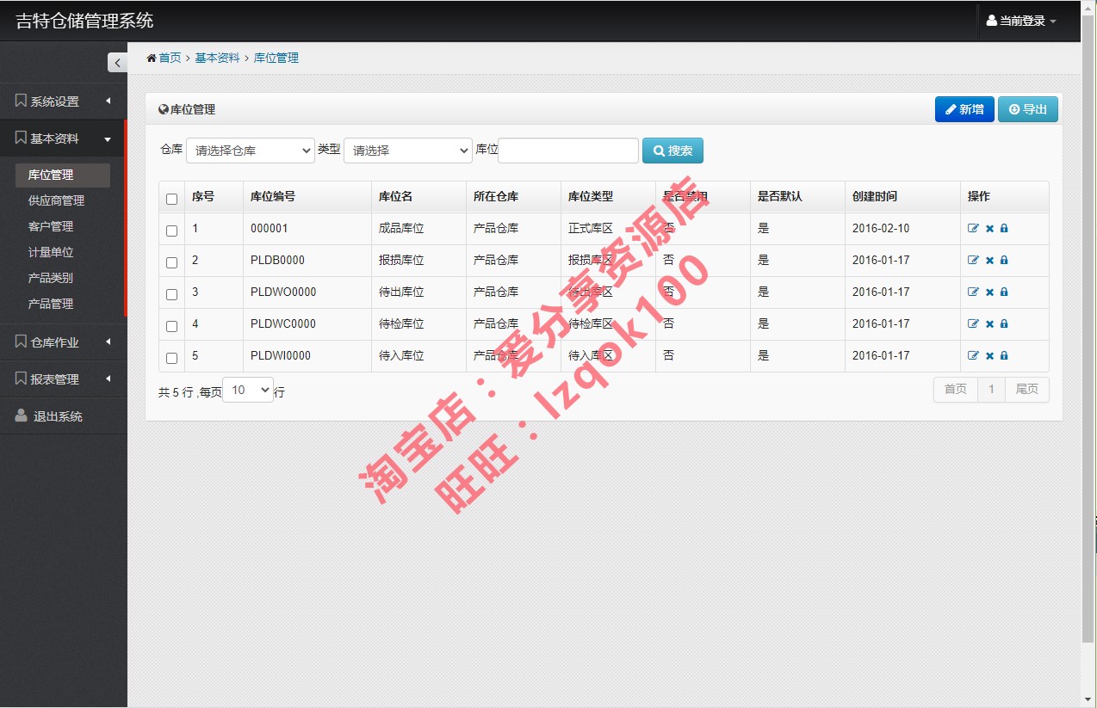Click the 搜索 search button

click(672, 151)
